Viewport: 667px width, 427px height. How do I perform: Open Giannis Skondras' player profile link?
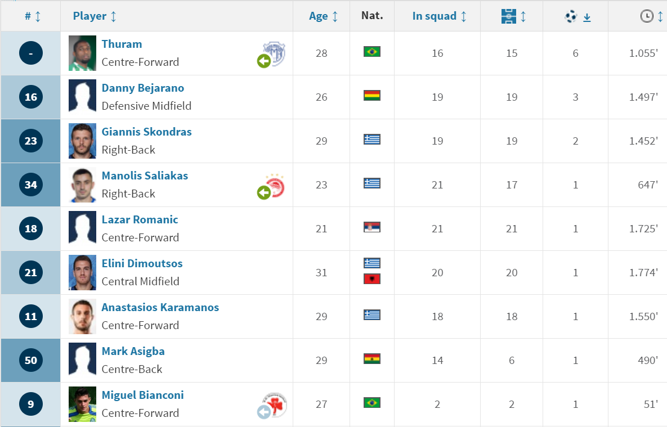[147, 132]
